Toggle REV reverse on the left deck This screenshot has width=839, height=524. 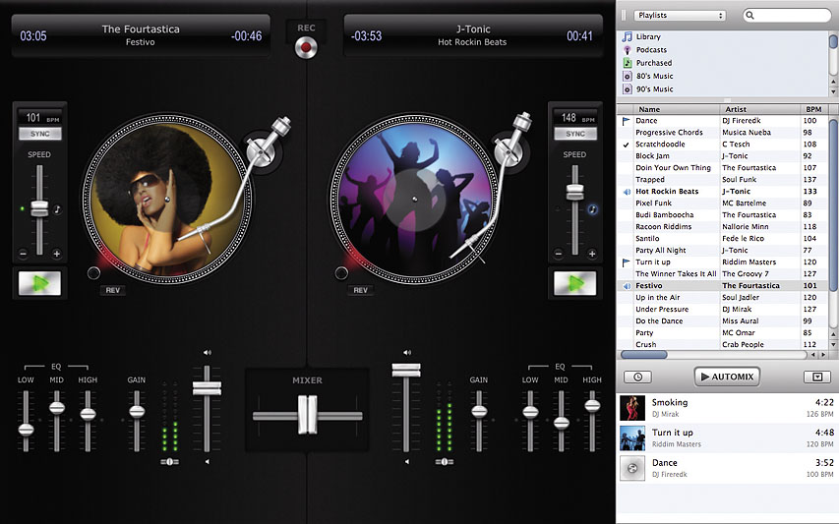[x=112, y=290]
